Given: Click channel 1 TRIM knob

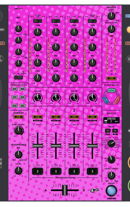Looking at the screenshot, I should tap(56, 32).
